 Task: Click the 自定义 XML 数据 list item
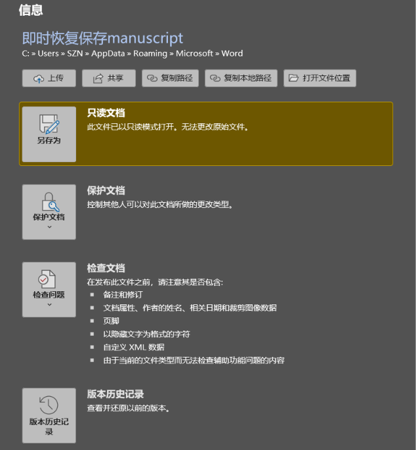pyautogui.click(x=134, y=347)
